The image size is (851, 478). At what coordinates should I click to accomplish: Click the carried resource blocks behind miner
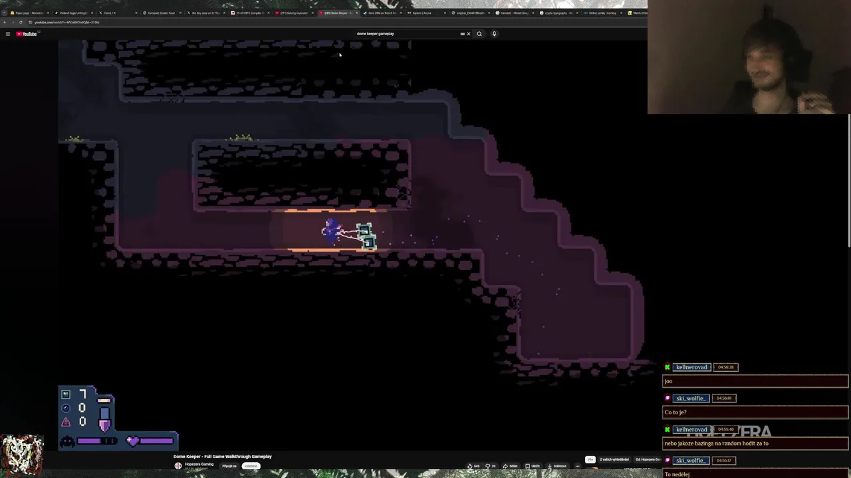[x=366, y=236]
